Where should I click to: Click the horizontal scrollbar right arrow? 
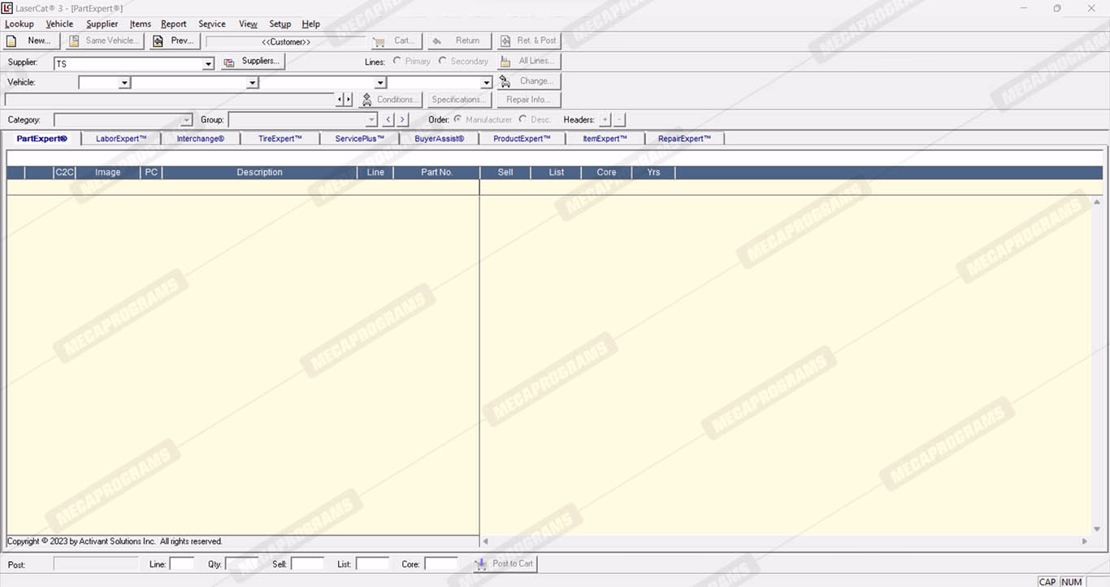click(x=1084, y=542)
